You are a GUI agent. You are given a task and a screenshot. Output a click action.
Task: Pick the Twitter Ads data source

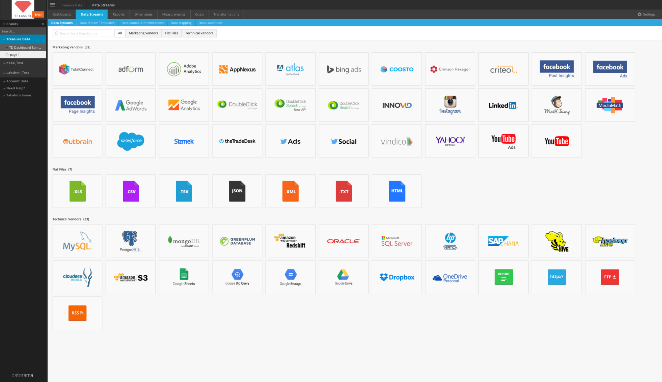[x=291, y=141]
